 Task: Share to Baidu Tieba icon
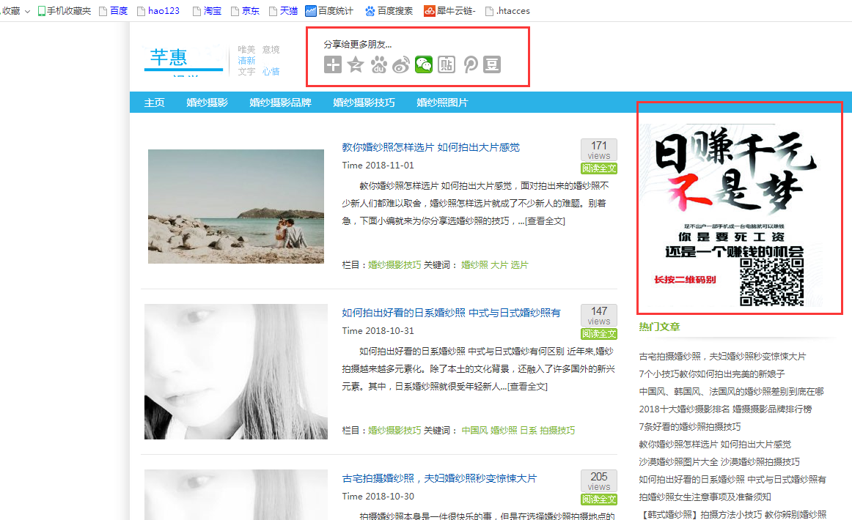point(447,64)
